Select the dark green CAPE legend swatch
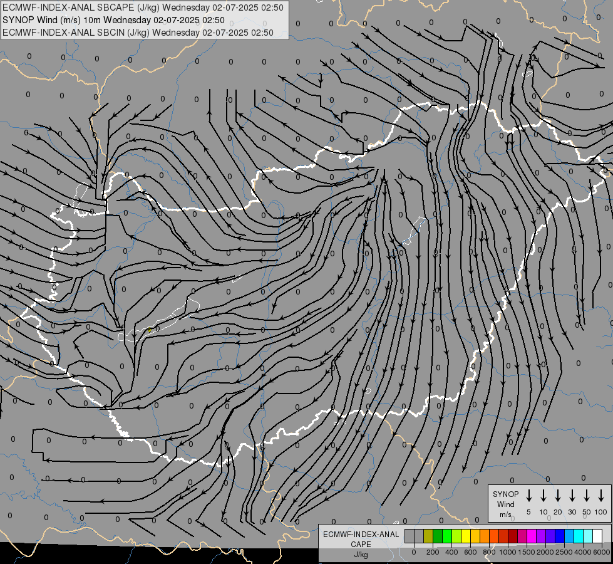This screenshot has height=564, width=613. point(438,536)
